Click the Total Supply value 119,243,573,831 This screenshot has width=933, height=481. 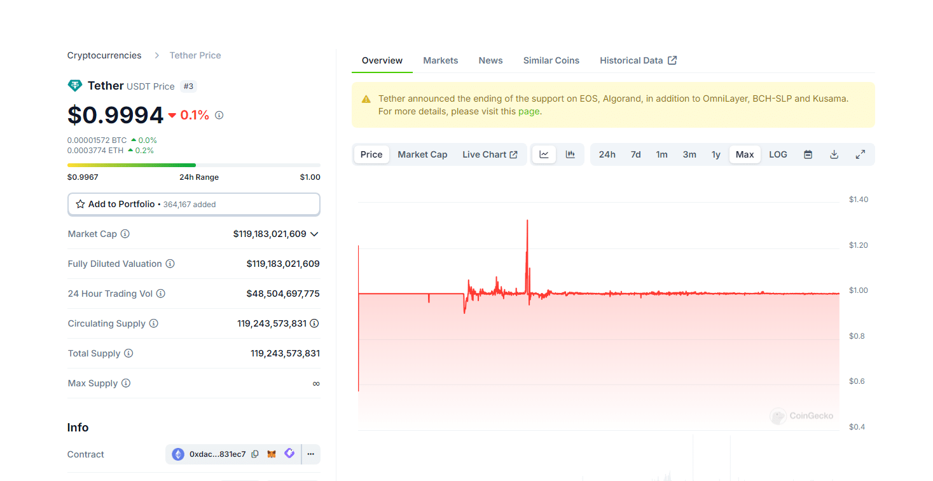pos(285,353)
